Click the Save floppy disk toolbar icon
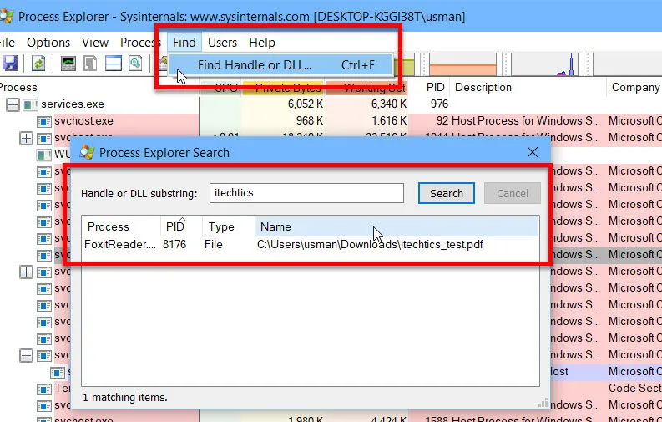The height and width of the screenshot is (422, 662). [10, 64]
